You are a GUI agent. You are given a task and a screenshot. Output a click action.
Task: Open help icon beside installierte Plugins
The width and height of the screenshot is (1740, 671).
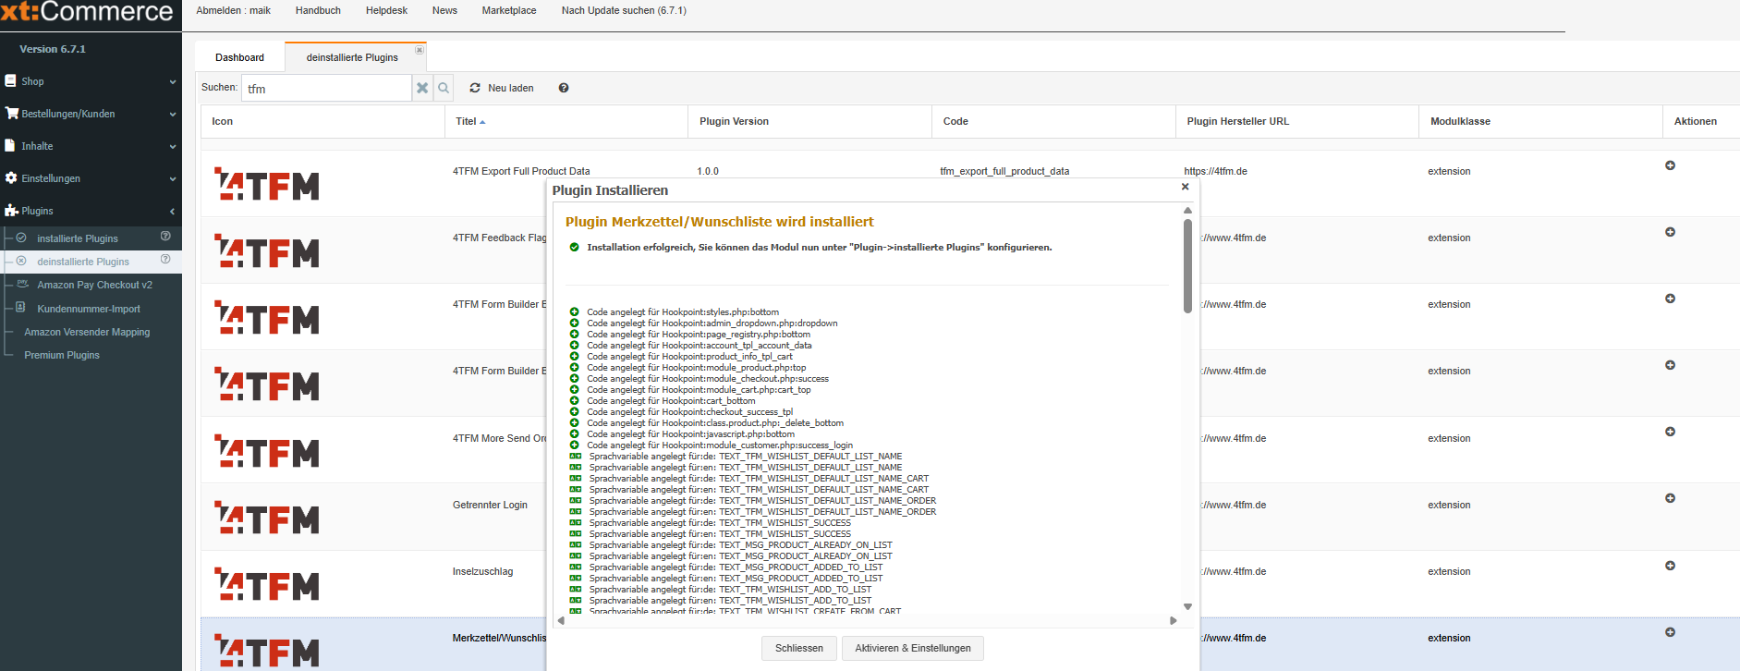pyautogui.click(x=165, y=237)
